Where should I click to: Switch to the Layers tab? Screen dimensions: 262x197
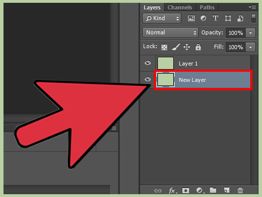point(152,8)
